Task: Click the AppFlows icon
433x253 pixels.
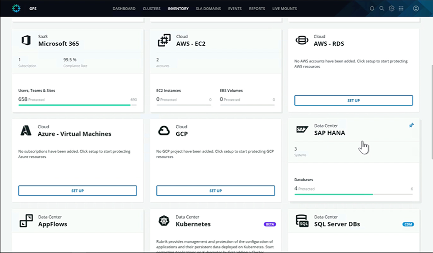Action: click(x=26, y=221)
